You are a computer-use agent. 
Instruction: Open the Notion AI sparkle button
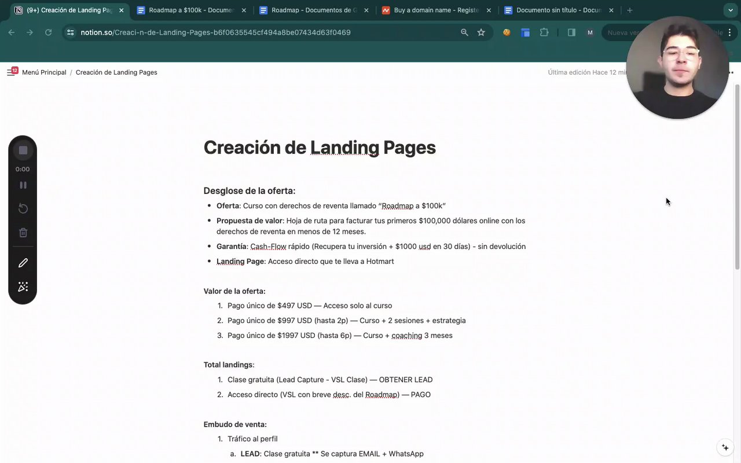coord(725,447)
